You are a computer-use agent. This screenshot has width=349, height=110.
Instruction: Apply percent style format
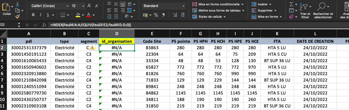(156, 15)
